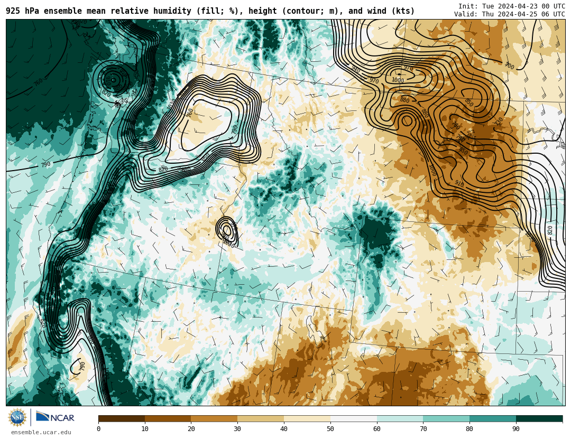Click the 820 label near the right map edge

pos(550,230)
